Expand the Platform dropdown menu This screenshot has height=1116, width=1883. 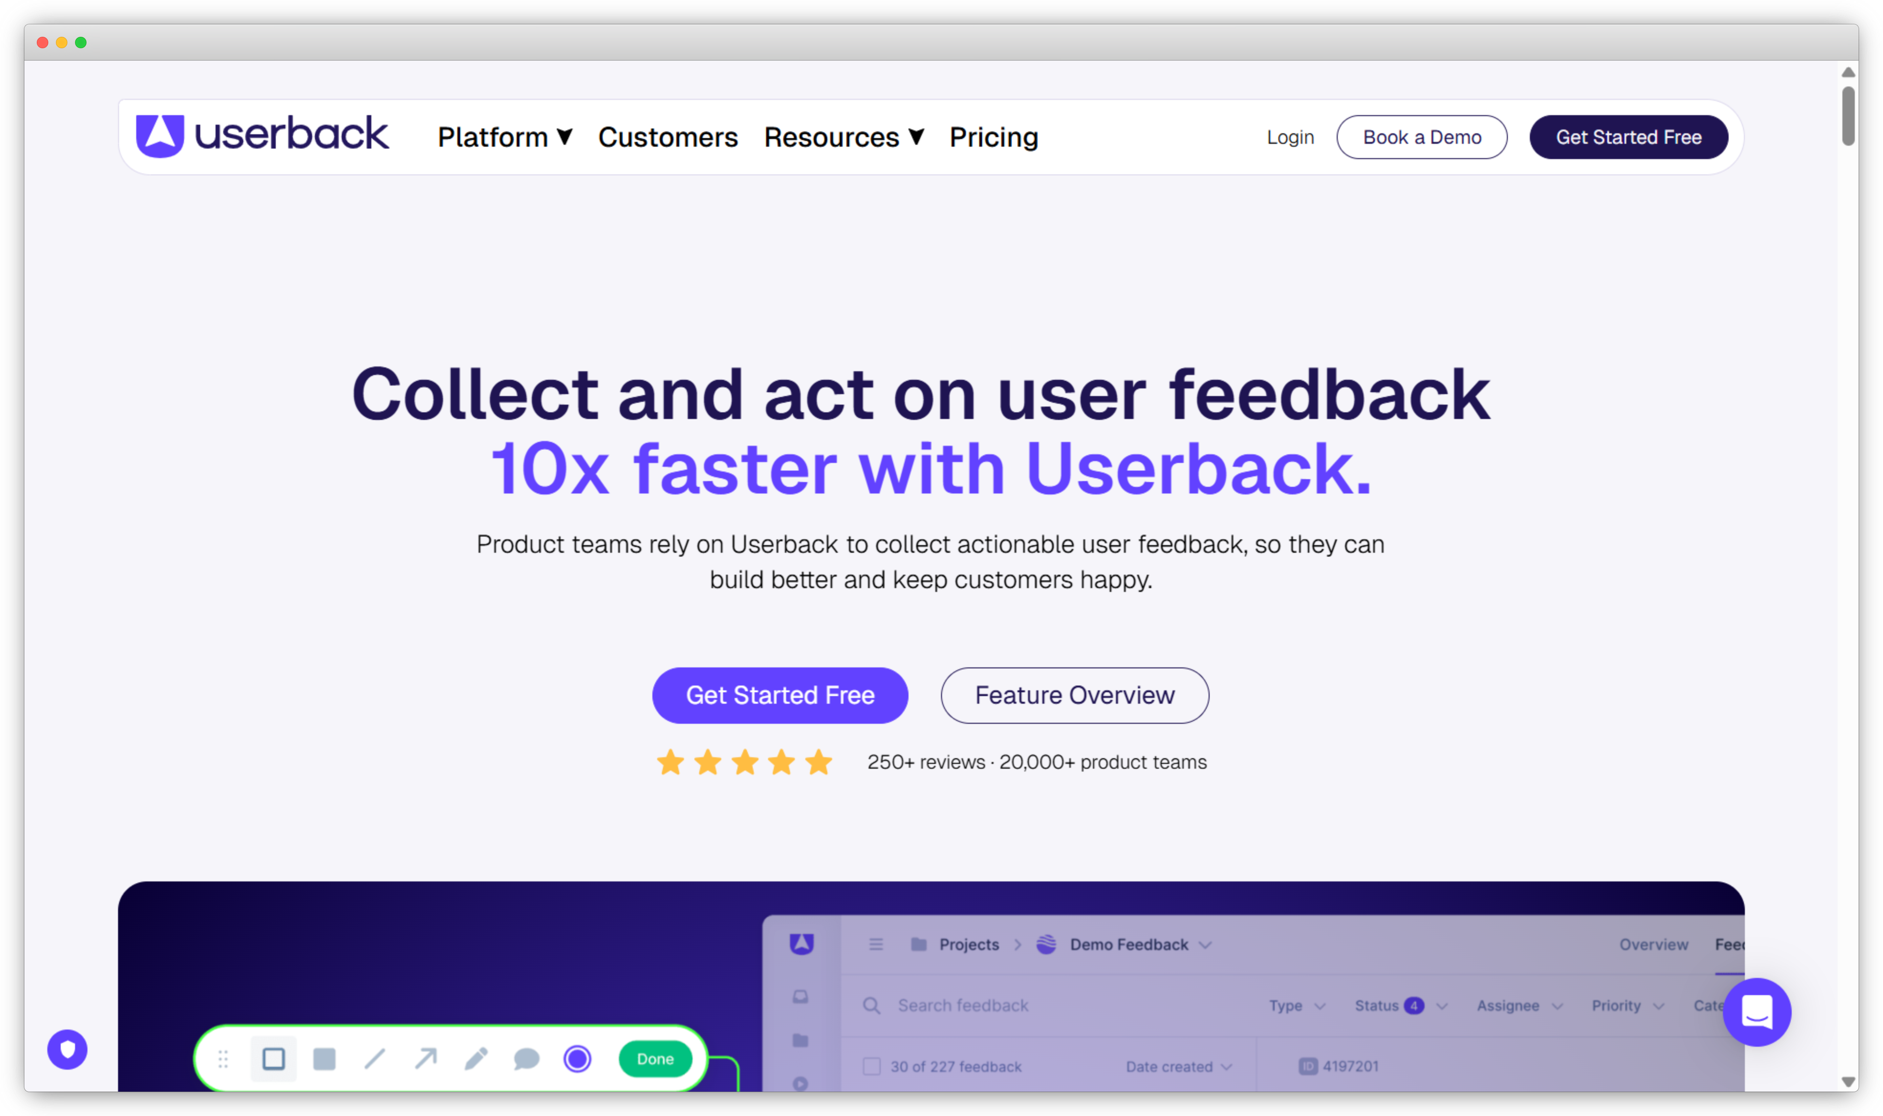(x=505, y=137)
